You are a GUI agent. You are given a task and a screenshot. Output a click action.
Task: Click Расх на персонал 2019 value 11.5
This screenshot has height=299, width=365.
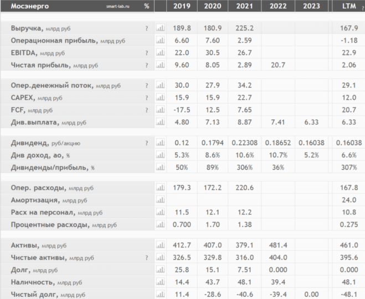pyautogui.click(x=182, y=212)
